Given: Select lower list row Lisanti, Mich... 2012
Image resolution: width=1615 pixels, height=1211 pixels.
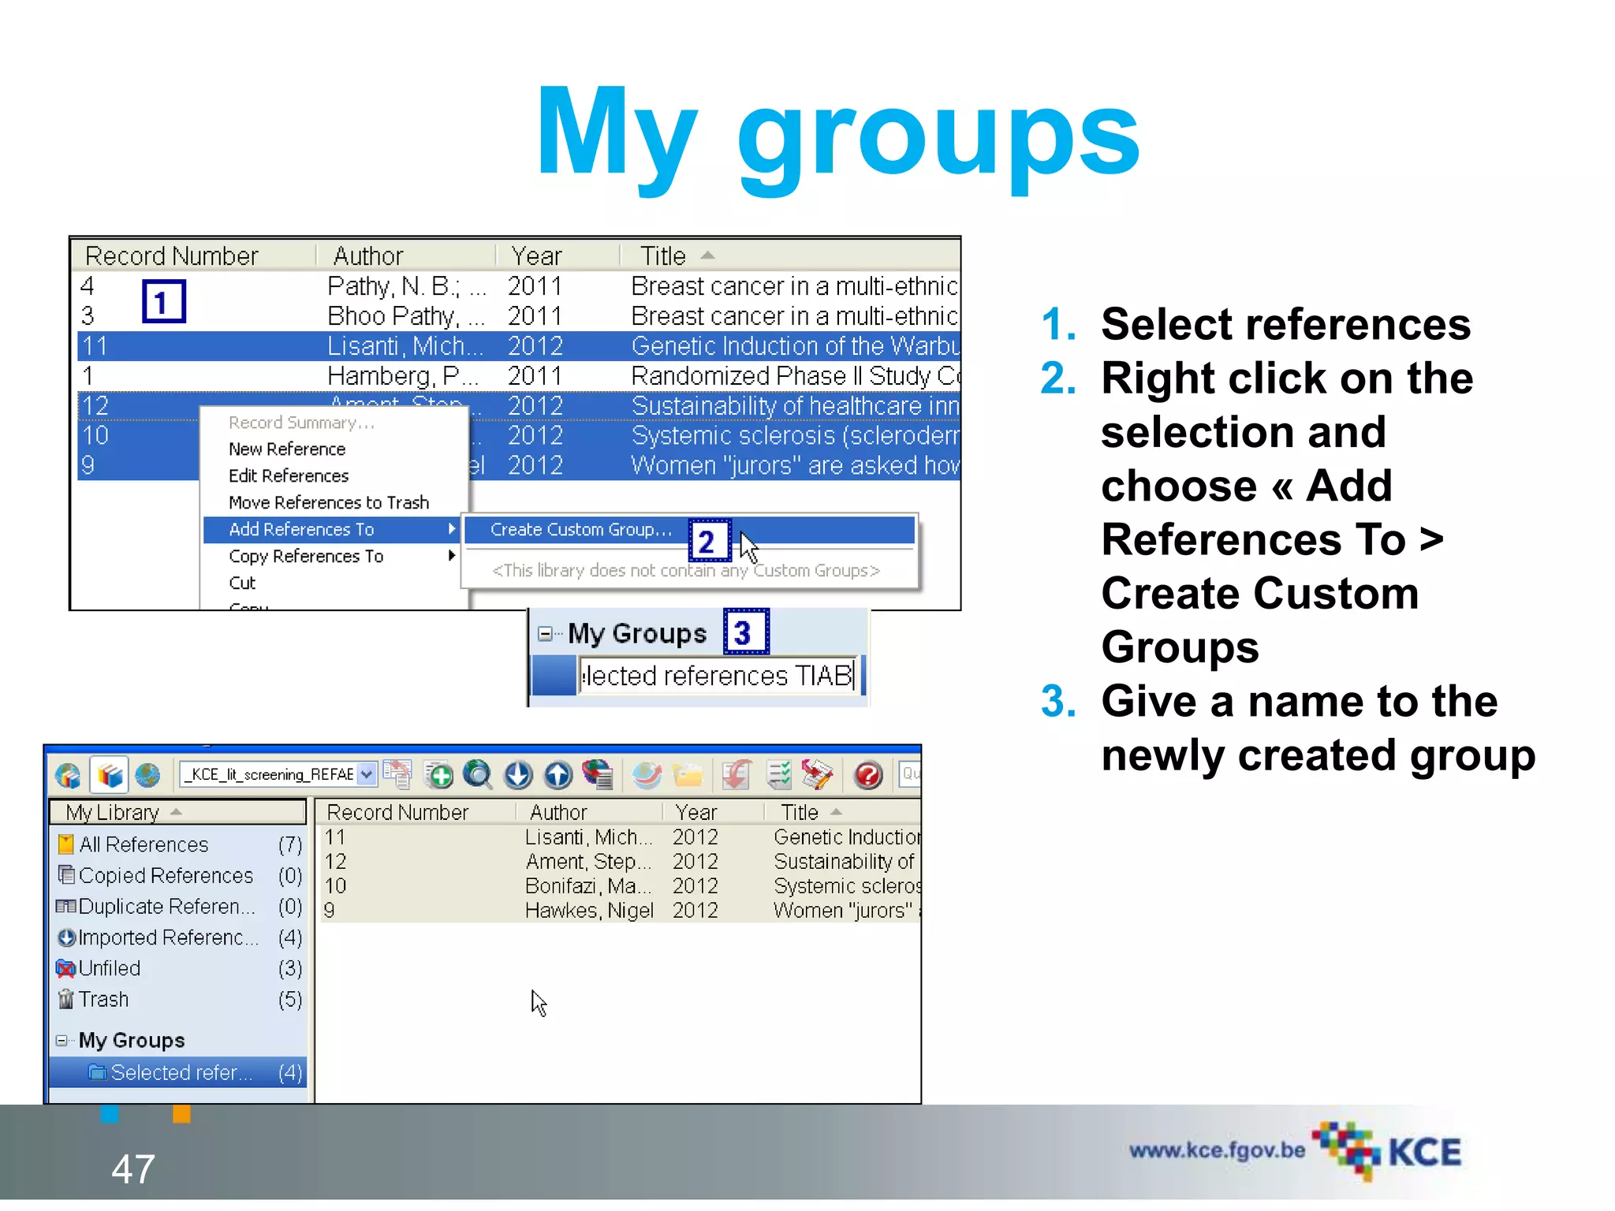Looking at the screenshot, I should tap(619, 837).
